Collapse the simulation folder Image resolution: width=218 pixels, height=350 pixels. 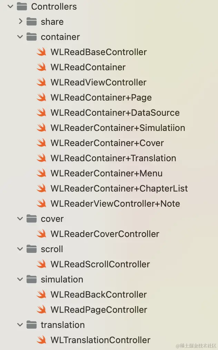[x=20, y=279]
